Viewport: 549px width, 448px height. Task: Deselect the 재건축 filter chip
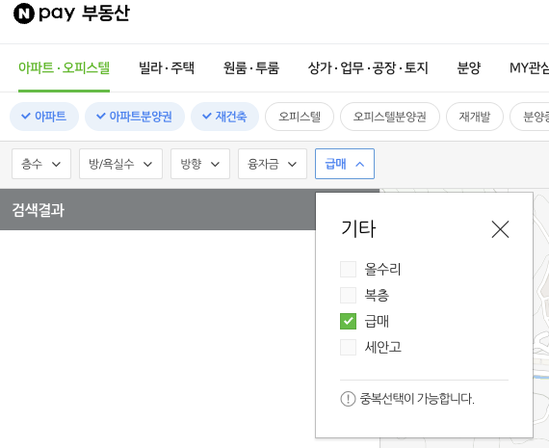(224, 117)
